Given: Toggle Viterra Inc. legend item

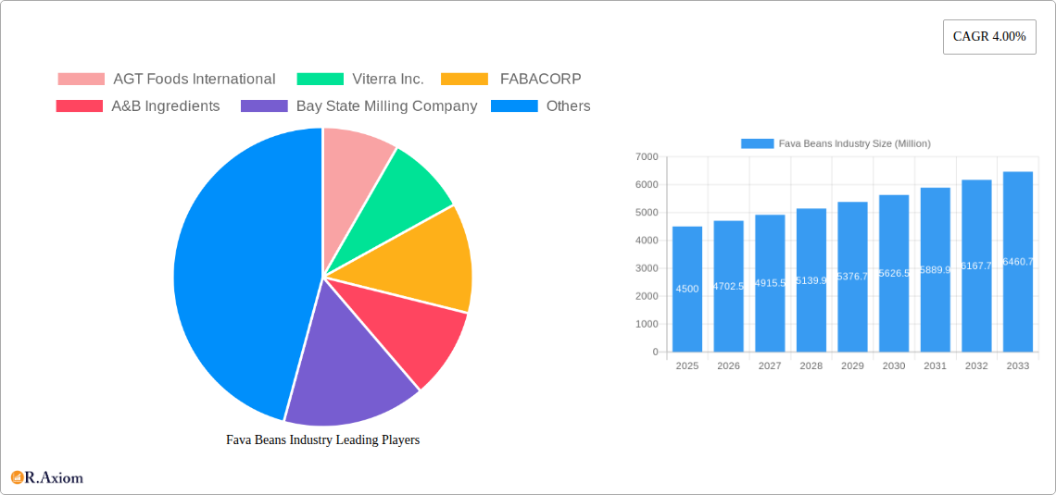Looking at the screenshot, I should click(360, 80).
